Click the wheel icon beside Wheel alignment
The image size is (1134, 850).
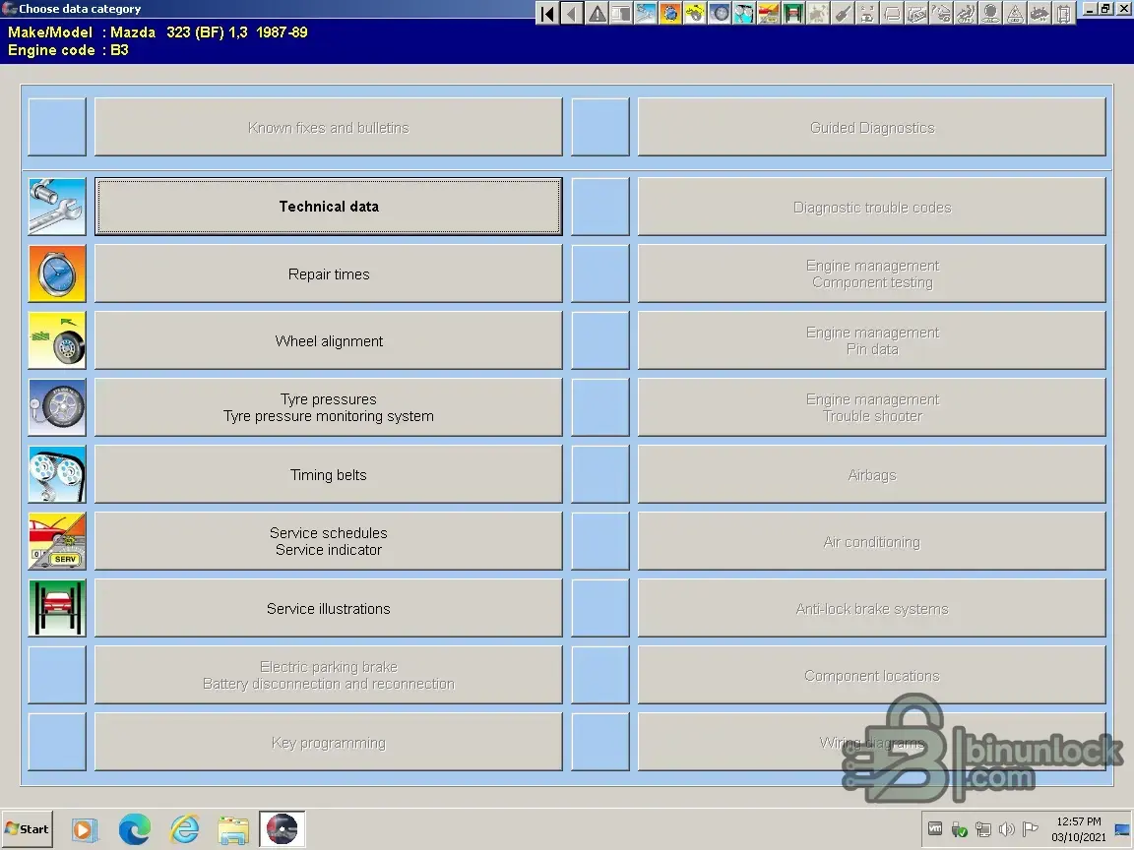tap(57, 340)
